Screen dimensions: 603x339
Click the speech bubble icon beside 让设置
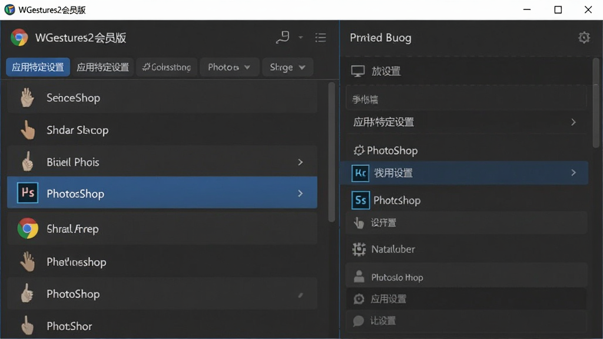pyautogui.click(x=359, y=321)
